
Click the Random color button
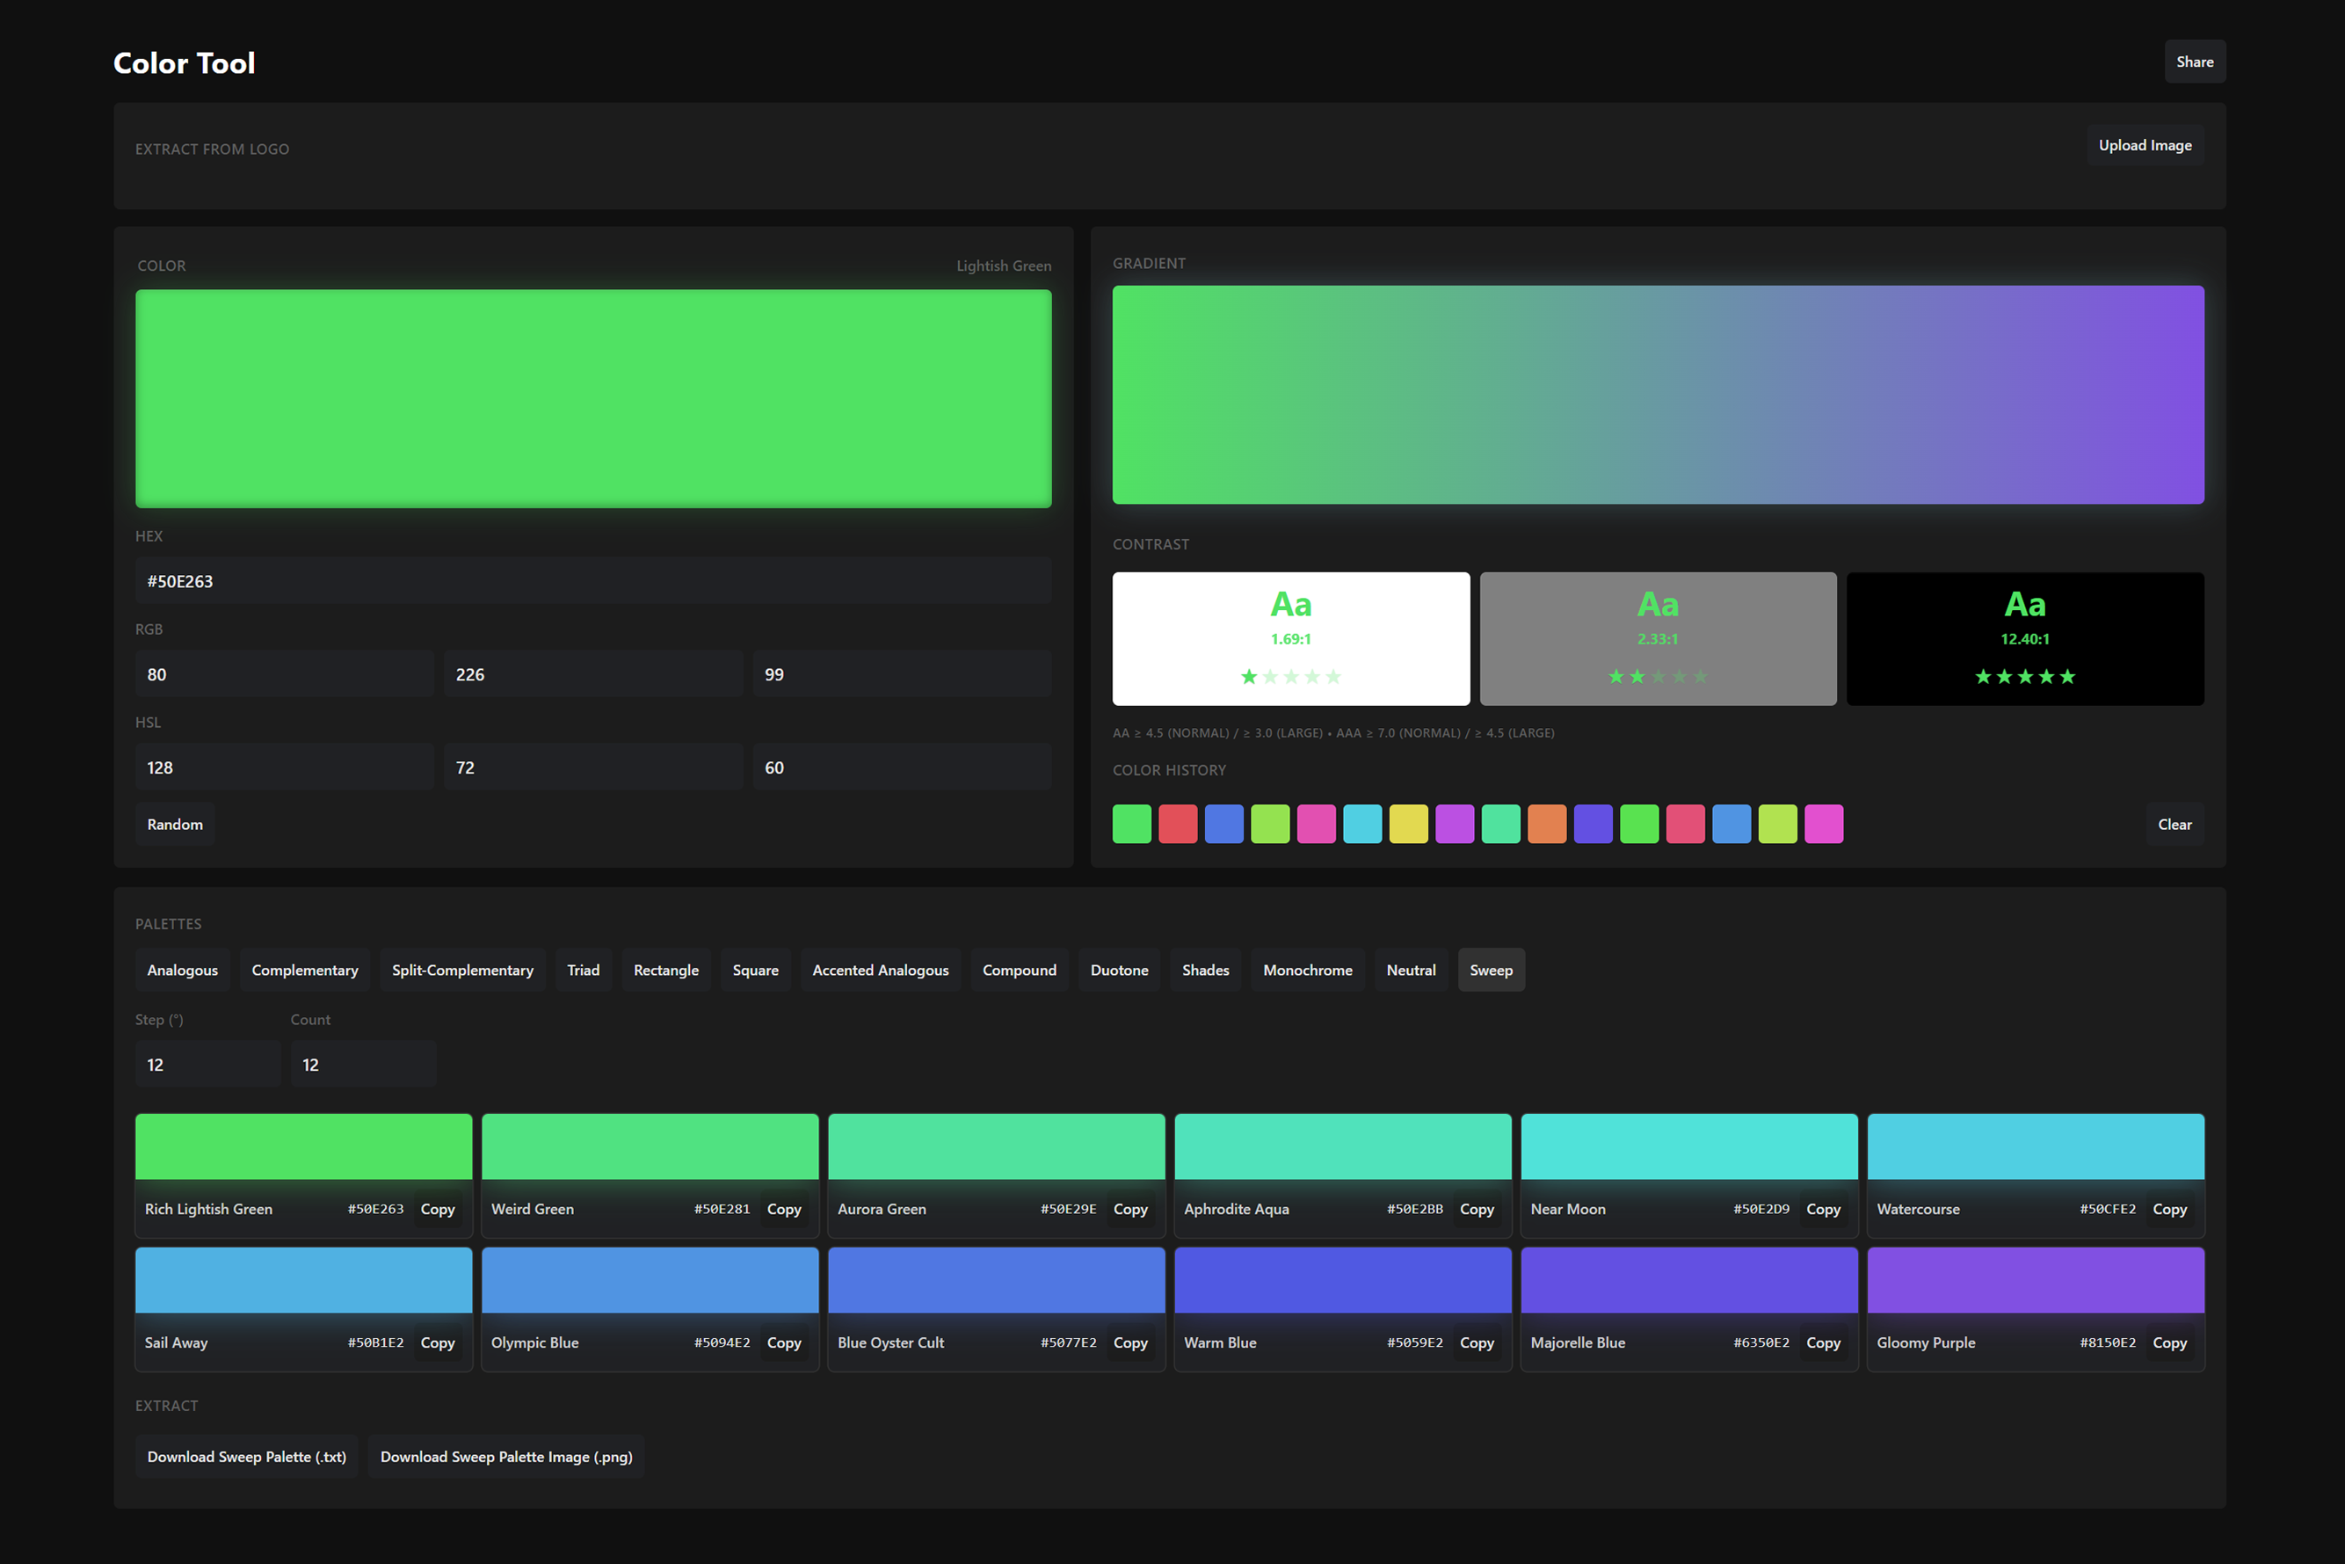(x=175, y=824)
